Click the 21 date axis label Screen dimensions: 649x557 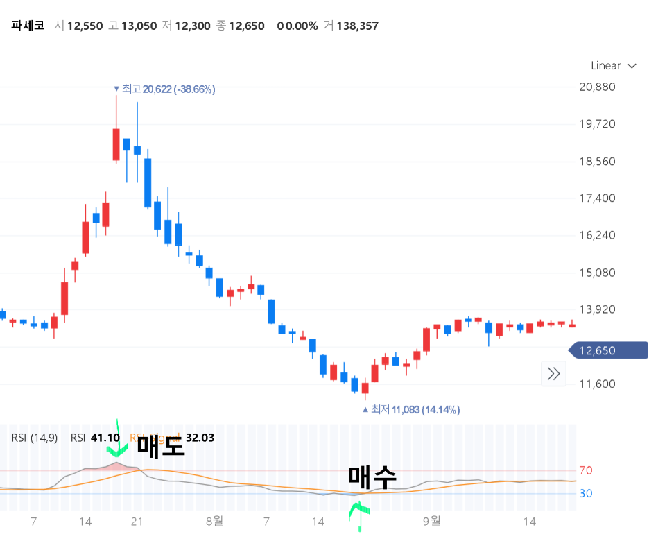(x=137, y=522)
